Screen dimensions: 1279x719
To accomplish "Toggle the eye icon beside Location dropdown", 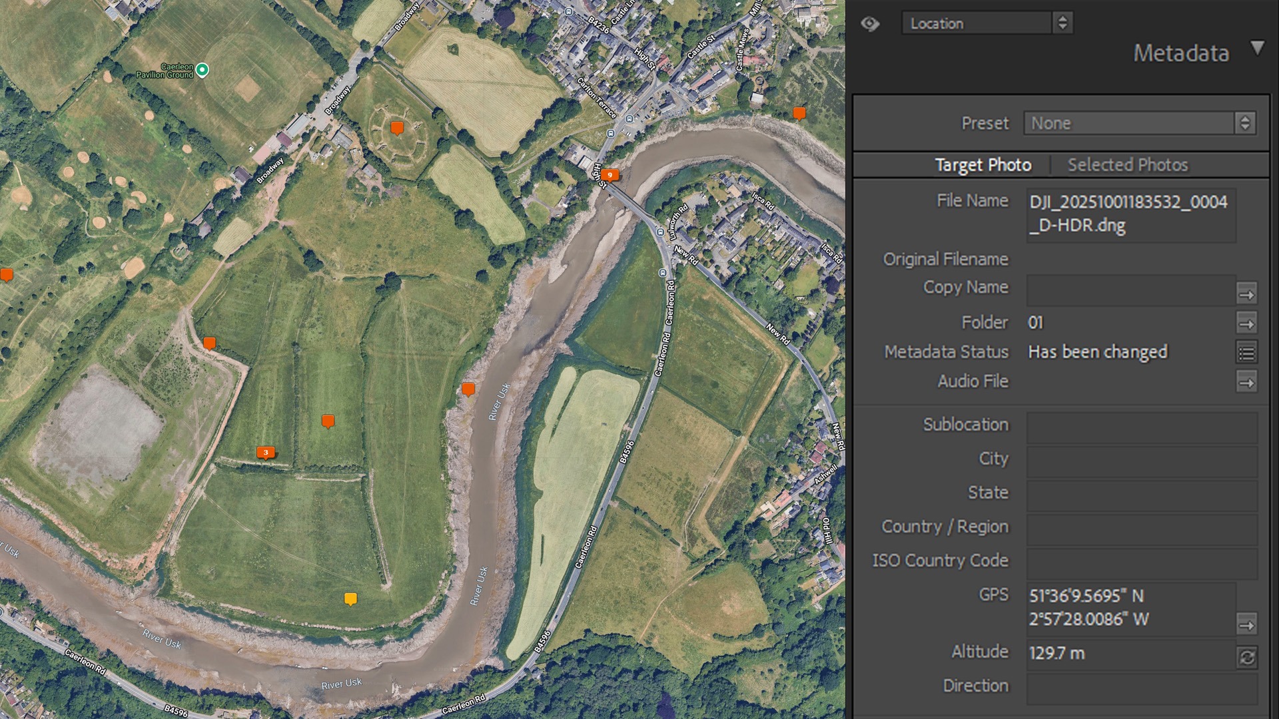I will (x=870, y=24).
